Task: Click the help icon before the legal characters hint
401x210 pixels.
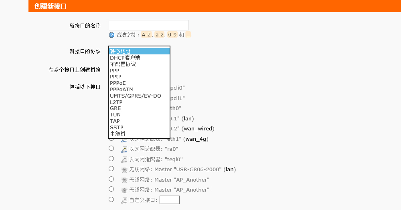Action: [111, 35]
